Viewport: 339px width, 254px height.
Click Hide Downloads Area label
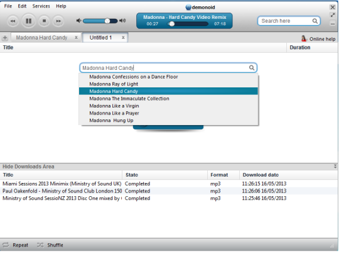[x=28, y=167]
